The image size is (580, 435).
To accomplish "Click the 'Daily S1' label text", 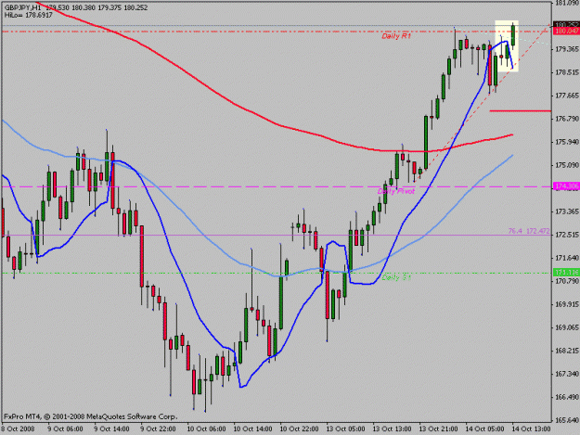I will [396, 277].
